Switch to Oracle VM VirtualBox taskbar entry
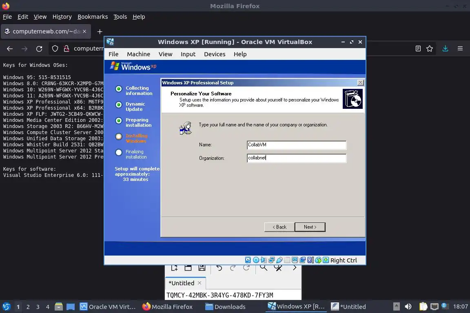 [x=108, y=307]
